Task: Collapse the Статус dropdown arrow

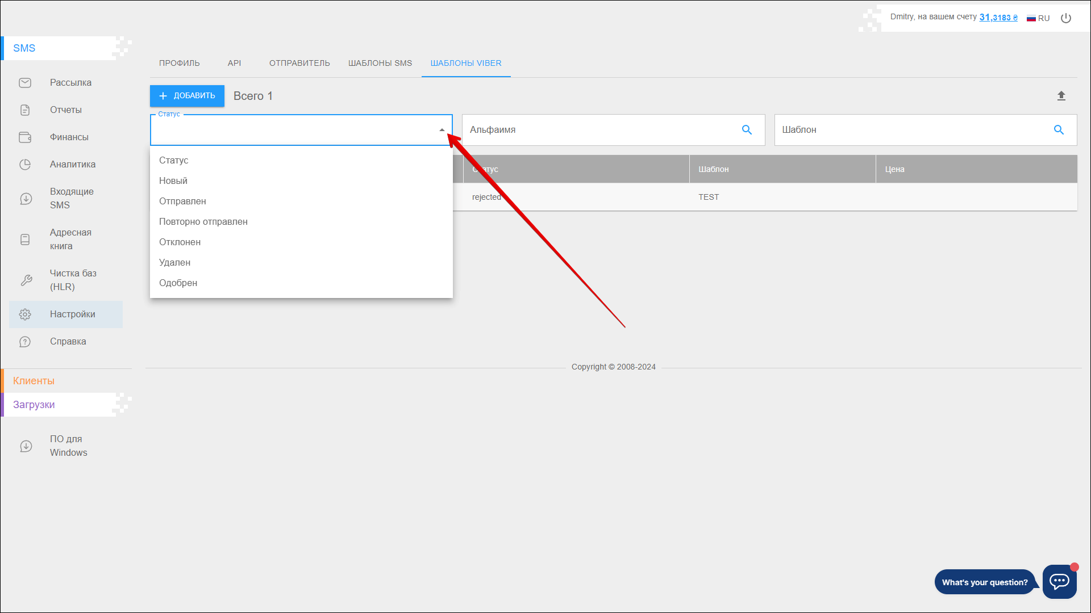Action: [x=442, y=130]
